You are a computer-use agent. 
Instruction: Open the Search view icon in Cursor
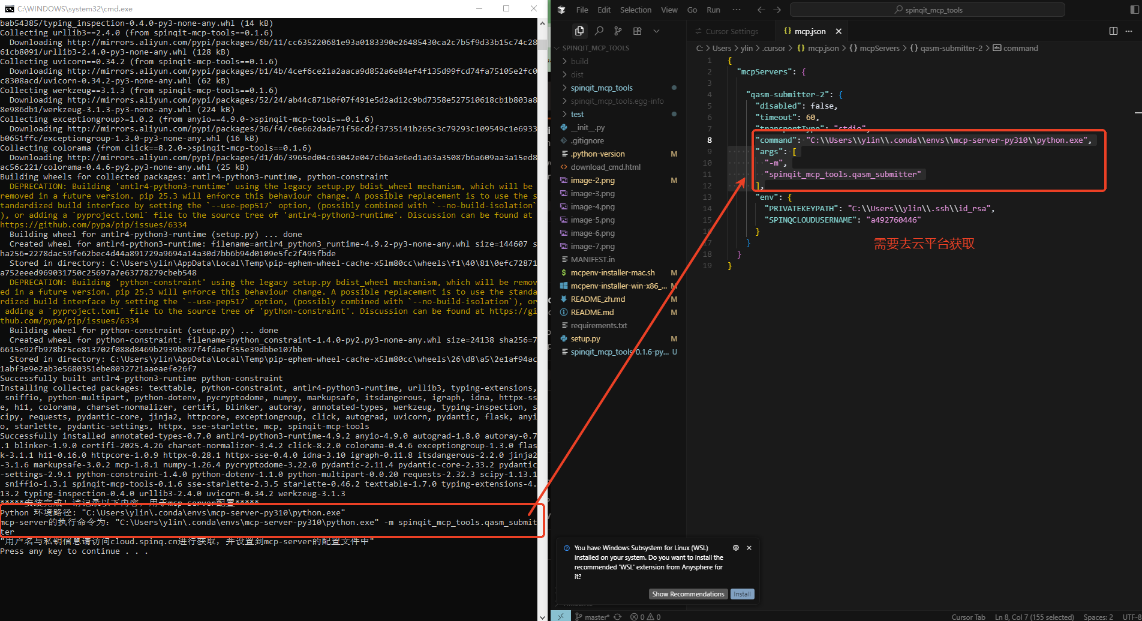[599, 31]
